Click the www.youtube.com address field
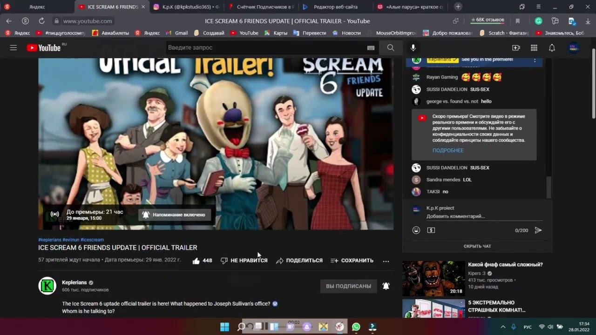The height and width of the screenshot is (335, 596). coord(87,21)
